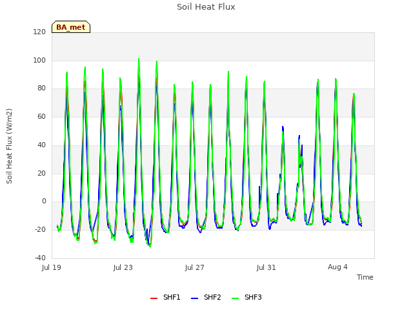The height and width of the screenshot is (310, 413).
Task: Click the 80 y-axis tick label
Action: click(x=41, y=88)
